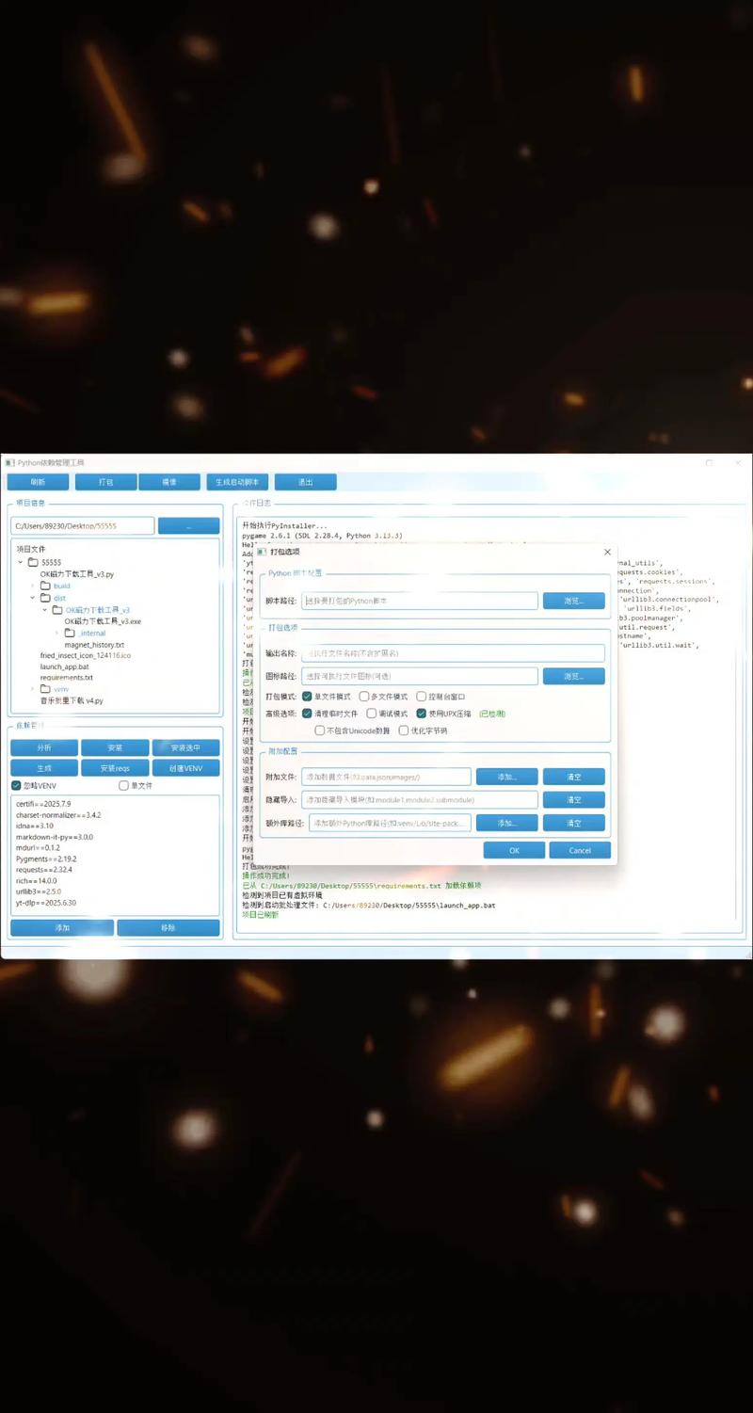Click 浏览 button next to 脚本路径

pyautogui.click(x=573, y=601)
